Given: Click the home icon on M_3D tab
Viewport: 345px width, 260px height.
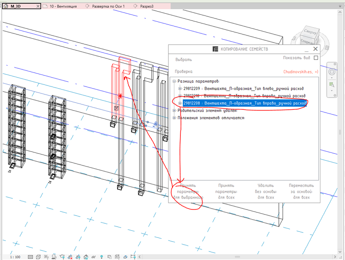Looking at the screenshot, I should pyautogui.click(x=6, y=6).
